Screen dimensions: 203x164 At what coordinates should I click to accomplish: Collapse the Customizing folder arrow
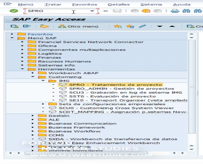pos(33,77)
